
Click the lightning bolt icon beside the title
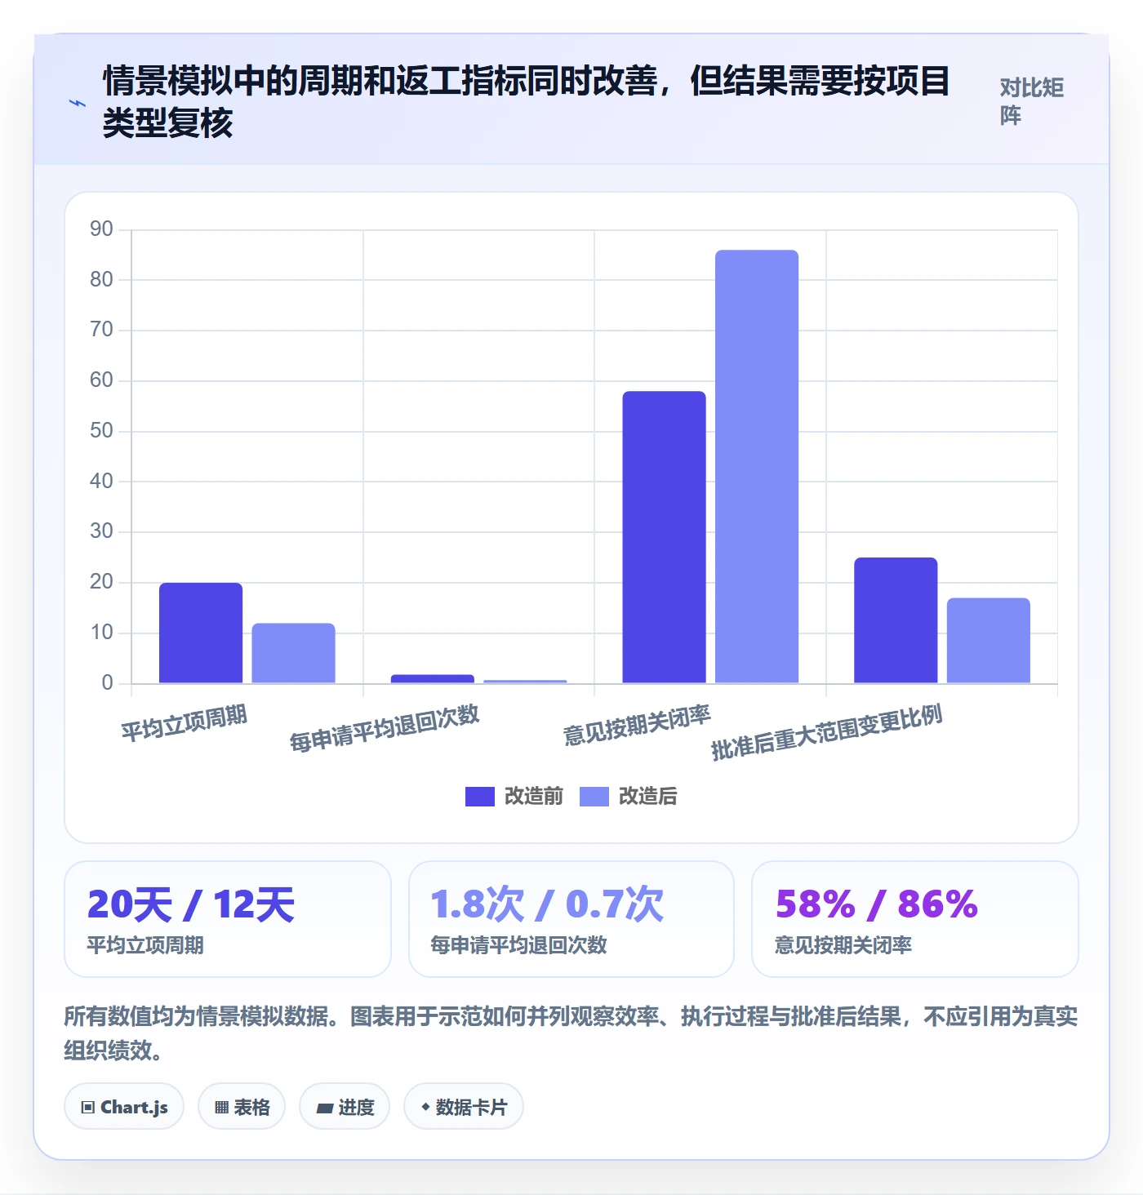78,103
